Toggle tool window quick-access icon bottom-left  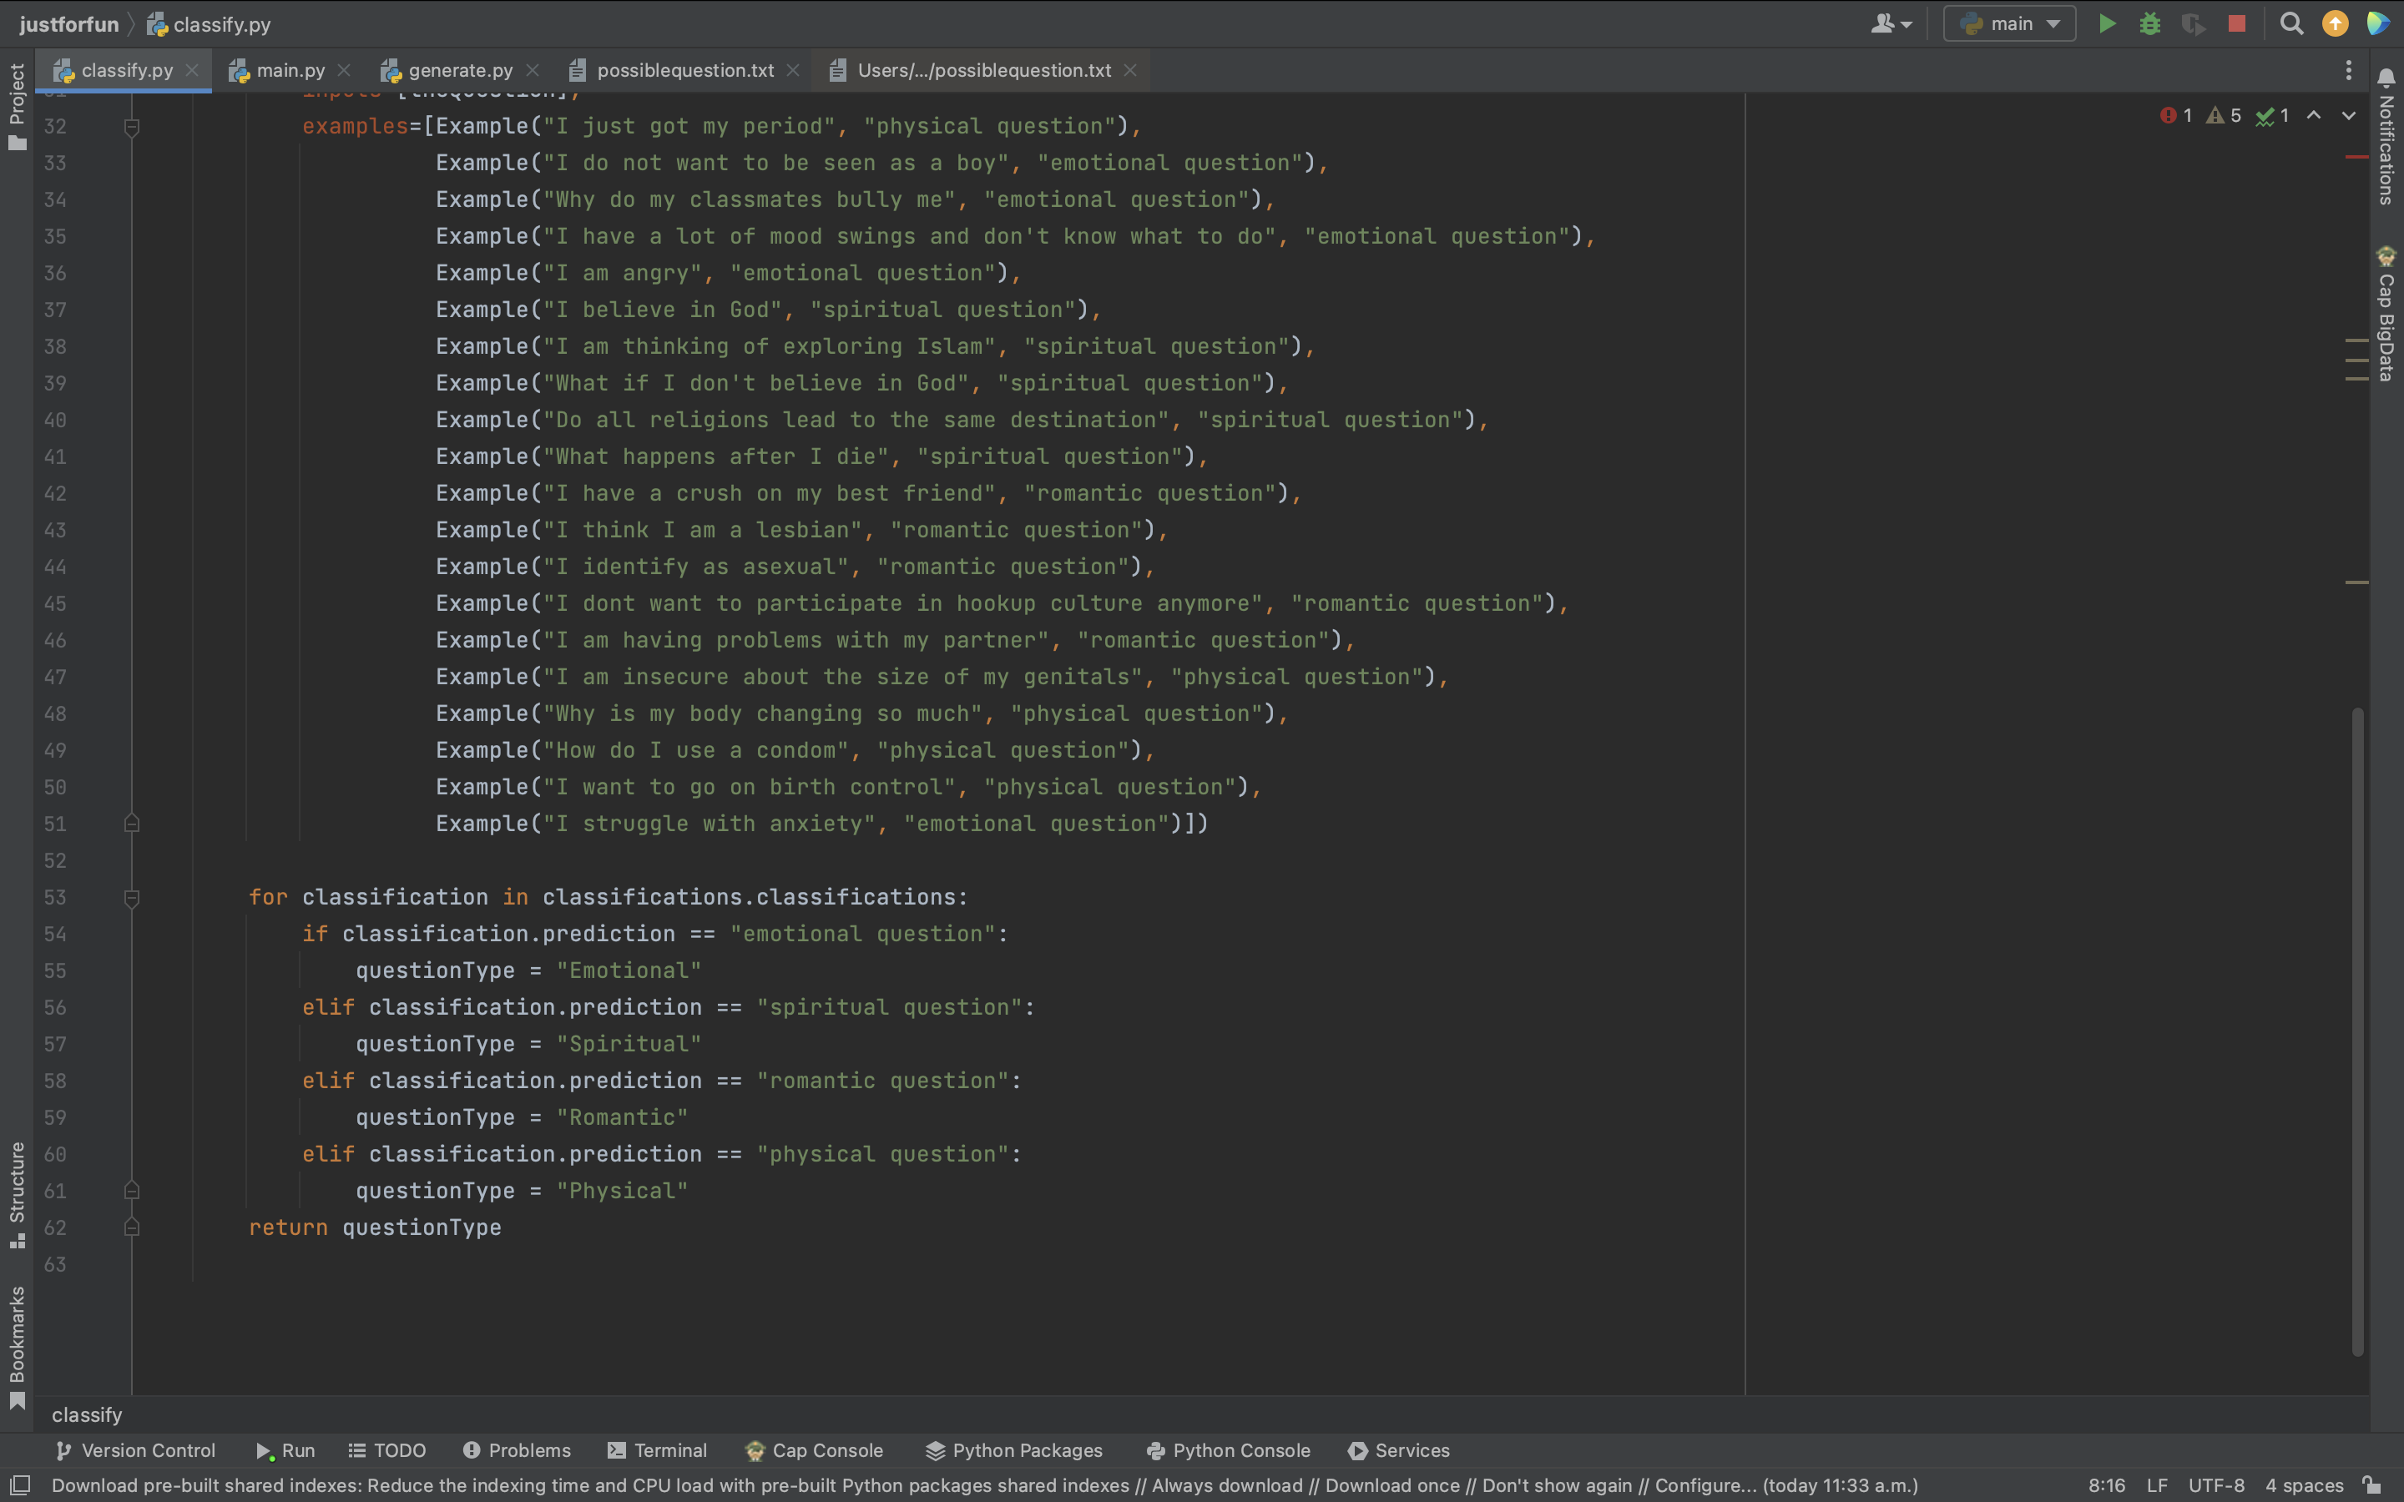[20, 1485]
